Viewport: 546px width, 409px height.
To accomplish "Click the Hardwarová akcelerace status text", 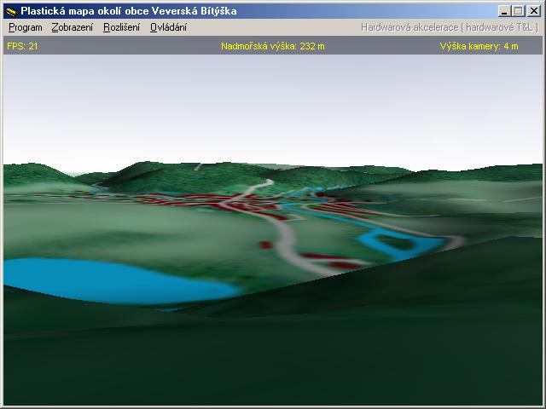I will [x=450, y=27].
